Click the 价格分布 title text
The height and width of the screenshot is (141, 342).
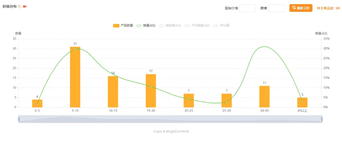[x=10, y=6]
